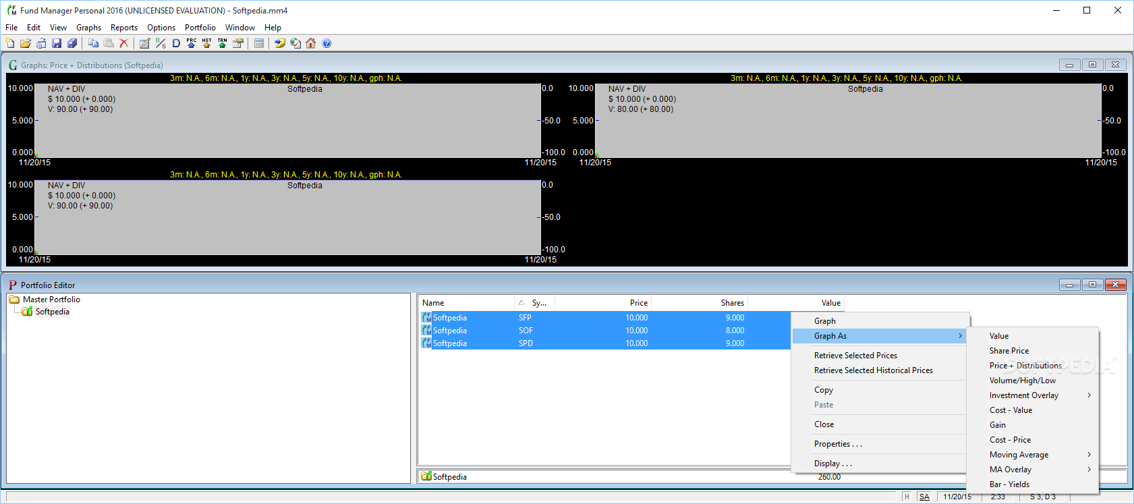Sort by the Sy... symbol column header
Screen dimensions: 1134x504
coord(535,303)
